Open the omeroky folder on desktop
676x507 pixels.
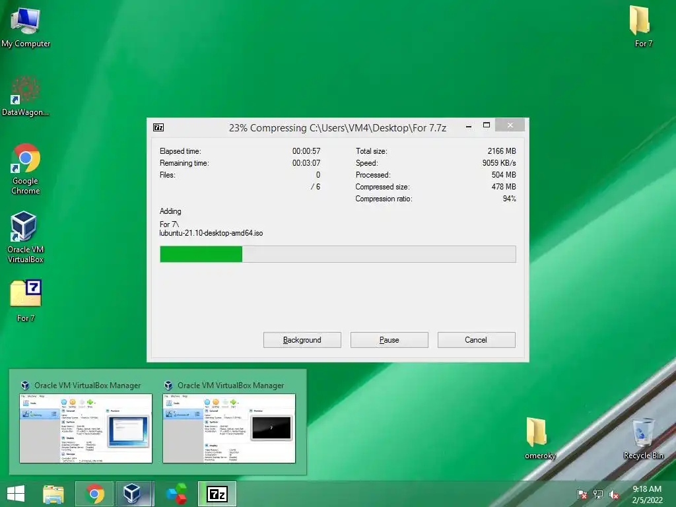point(540,438)
